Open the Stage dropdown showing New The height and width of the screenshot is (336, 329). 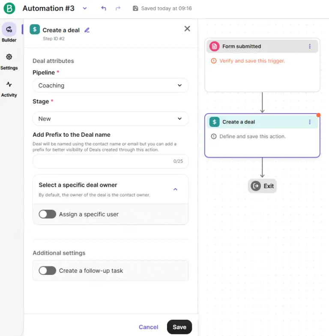pos(111,119)
